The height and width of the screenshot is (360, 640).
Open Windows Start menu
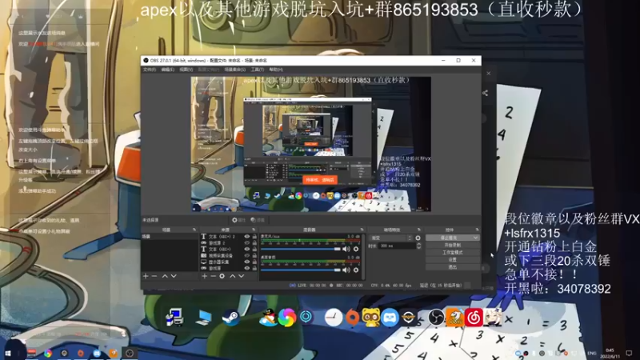[8, 354]
